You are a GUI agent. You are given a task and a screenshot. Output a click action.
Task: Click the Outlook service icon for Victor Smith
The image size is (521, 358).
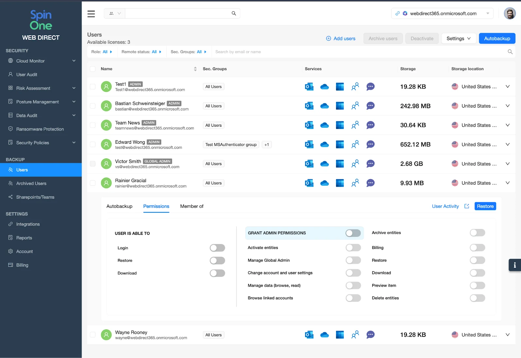click(x=309, y=164)
